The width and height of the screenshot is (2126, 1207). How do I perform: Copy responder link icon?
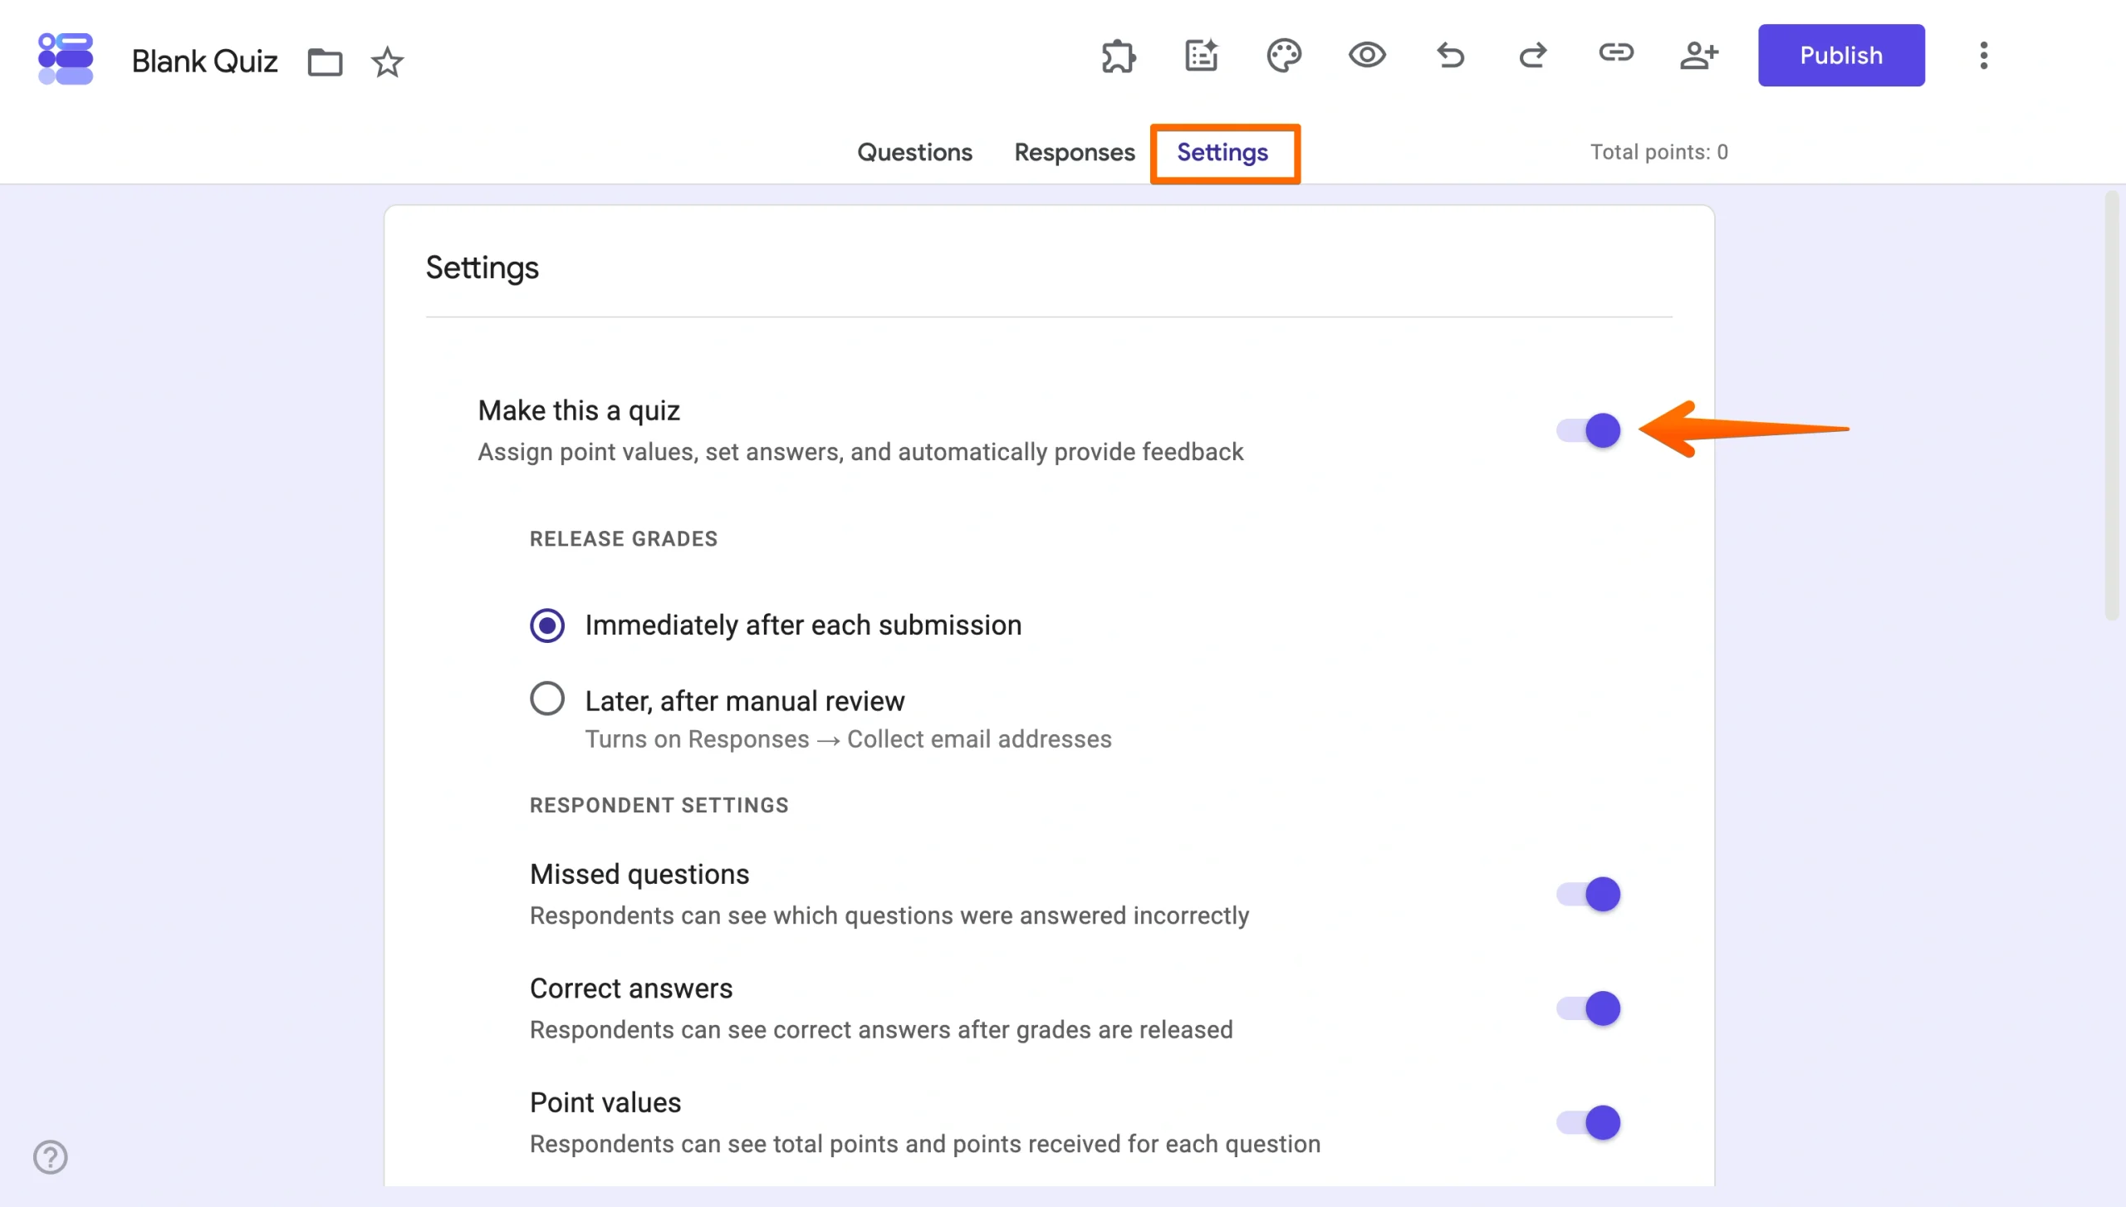(1616, 53)
